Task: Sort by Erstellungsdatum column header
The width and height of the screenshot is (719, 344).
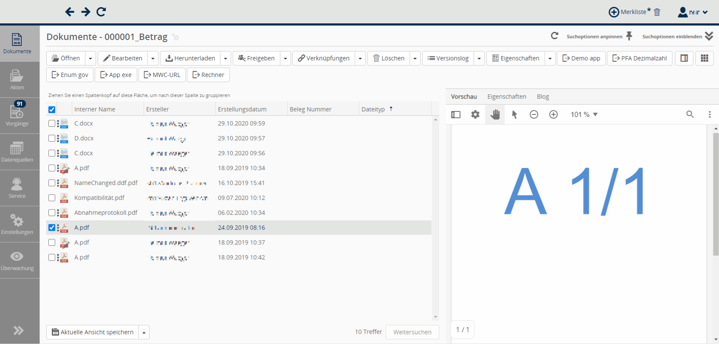Action: [242, 109]
